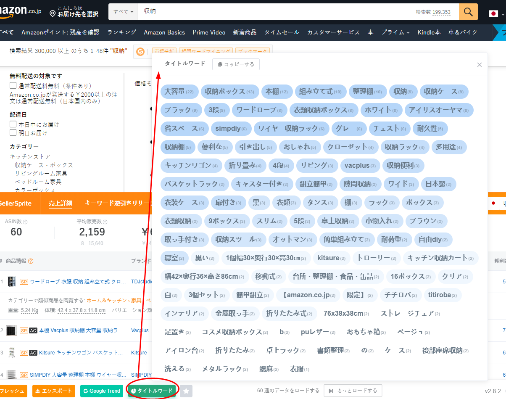Click the orange search magnifier button
506x399 pixels.
click(468, 12)
